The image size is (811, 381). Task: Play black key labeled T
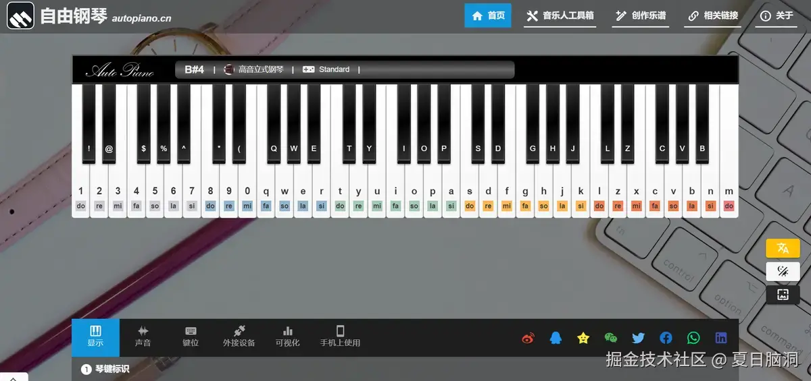[x=349, y=123]
